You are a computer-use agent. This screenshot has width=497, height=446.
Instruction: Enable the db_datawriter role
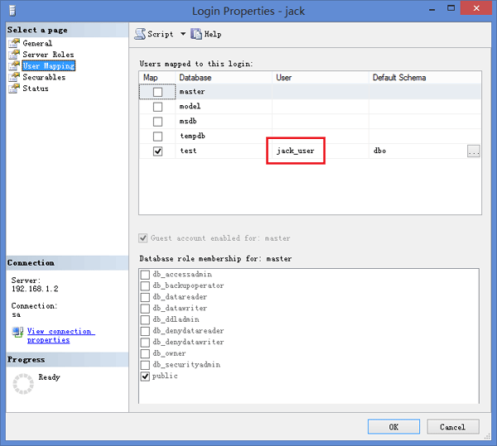[145, 309]
